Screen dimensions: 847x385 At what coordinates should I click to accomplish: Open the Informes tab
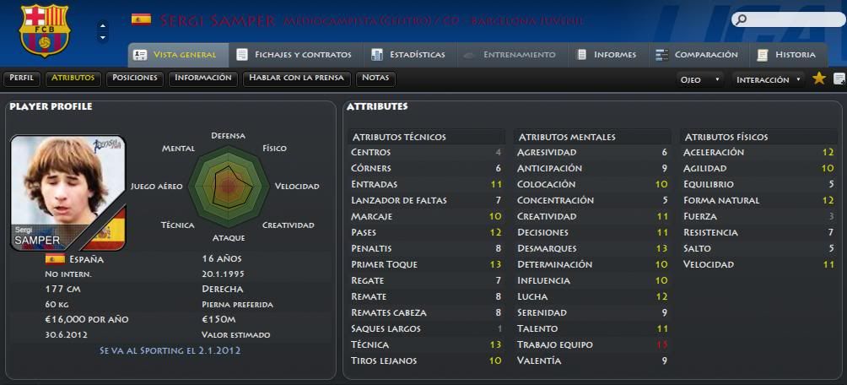pyautogui.click(x=606, y=55)
